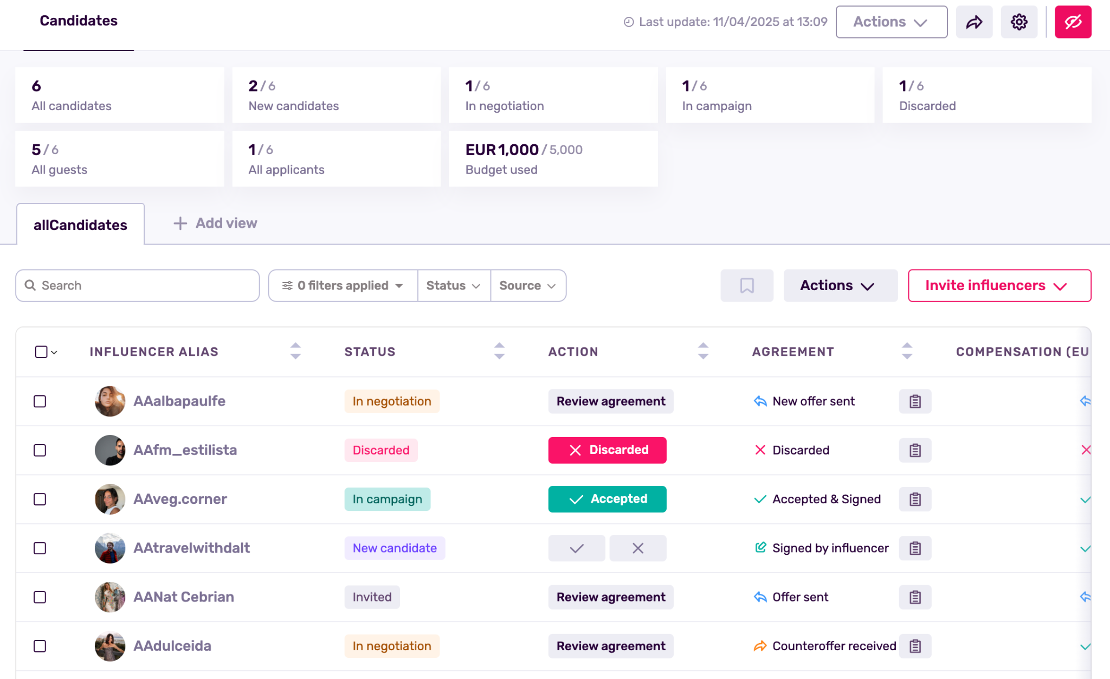Click the pink hidden-eye icon button
The height and width of the screenshot is (679, 1110).
[x=1073, y=22]
